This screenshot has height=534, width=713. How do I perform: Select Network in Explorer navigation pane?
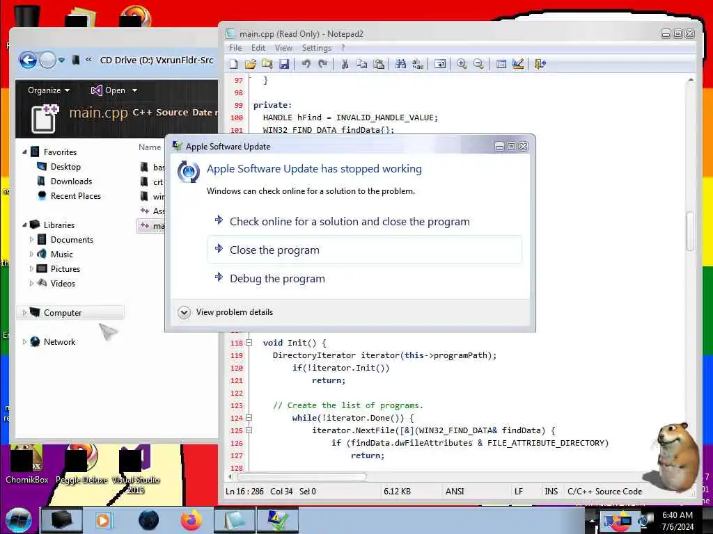tap(60, 342)
